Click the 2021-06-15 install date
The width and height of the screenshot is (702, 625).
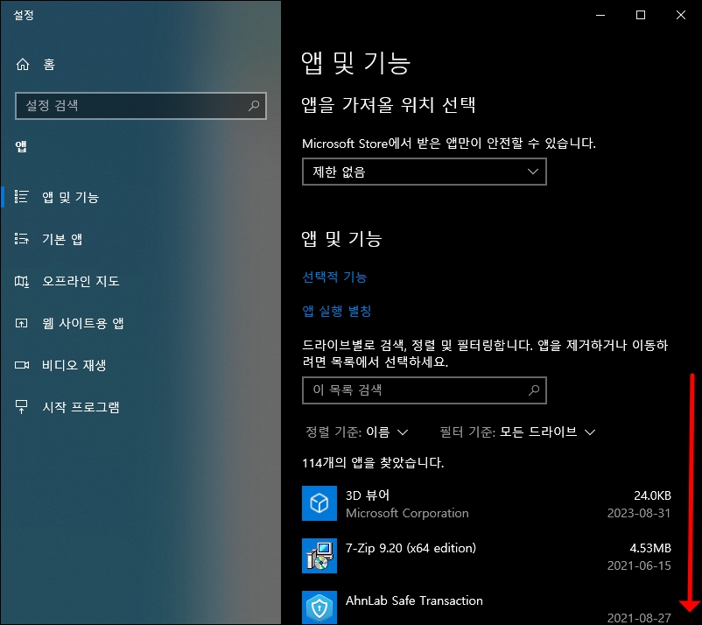(x=639, y=565)
